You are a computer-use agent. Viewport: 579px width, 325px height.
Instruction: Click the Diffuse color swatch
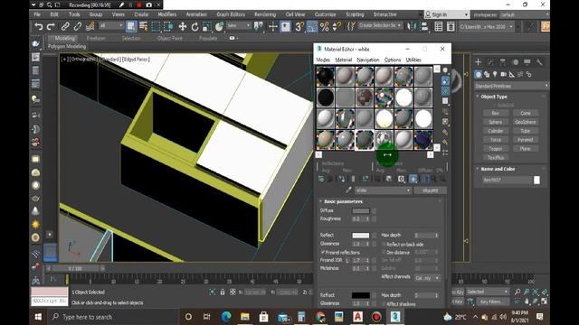[361, 211]
